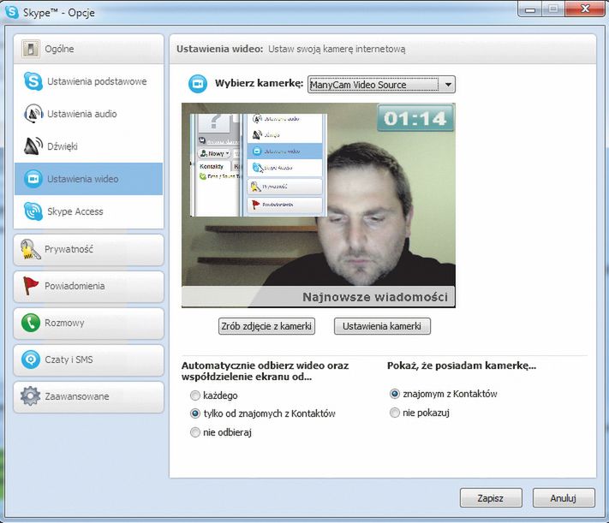Click 'Wybierz kamerkę:' label
This screenshot has height=523, width=609.
(x=259, y=83)
